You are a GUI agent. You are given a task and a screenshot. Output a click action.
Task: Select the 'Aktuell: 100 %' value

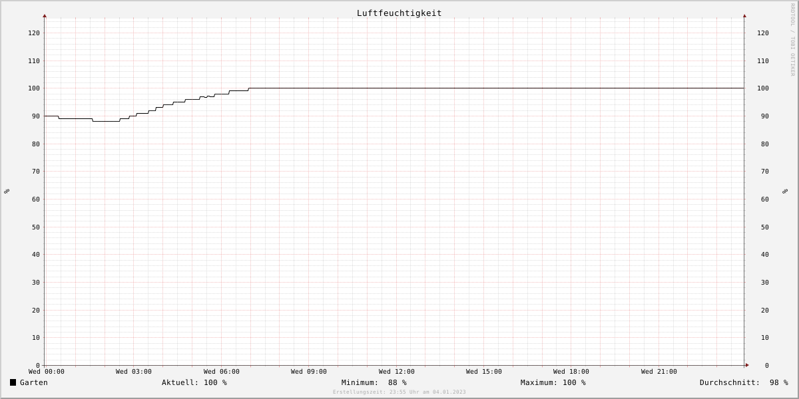[194, 382]
